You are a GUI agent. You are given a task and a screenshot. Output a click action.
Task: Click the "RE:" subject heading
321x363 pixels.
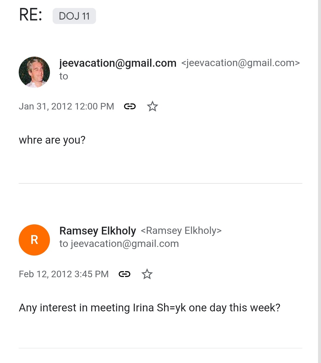pyautogui.click(x=31, y=15)
